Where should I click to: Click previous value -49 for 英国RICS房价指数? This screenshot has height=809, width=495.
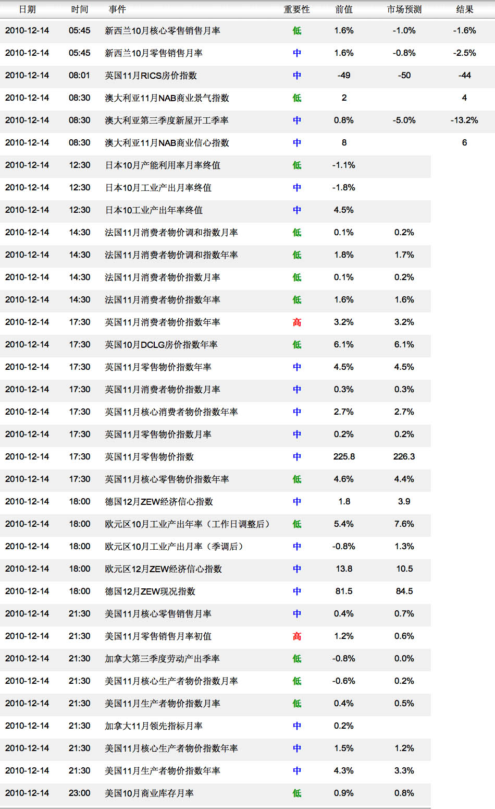(344, 76)
